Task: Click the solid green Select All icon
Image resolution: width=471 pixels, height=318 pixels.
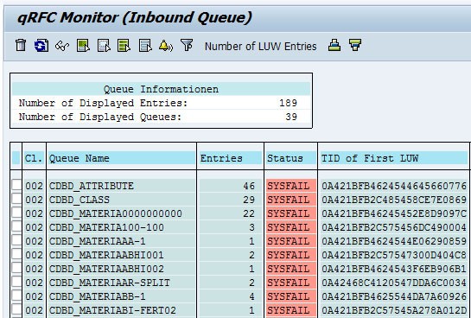Action: (83, 46)
